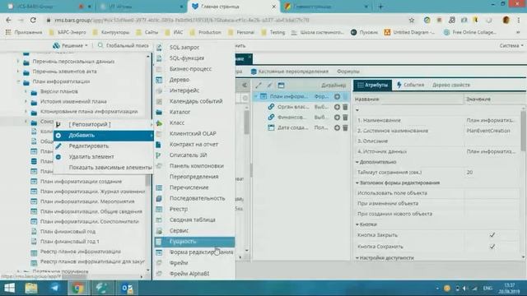Bookmark this page with star icon

tap(412, 20)
